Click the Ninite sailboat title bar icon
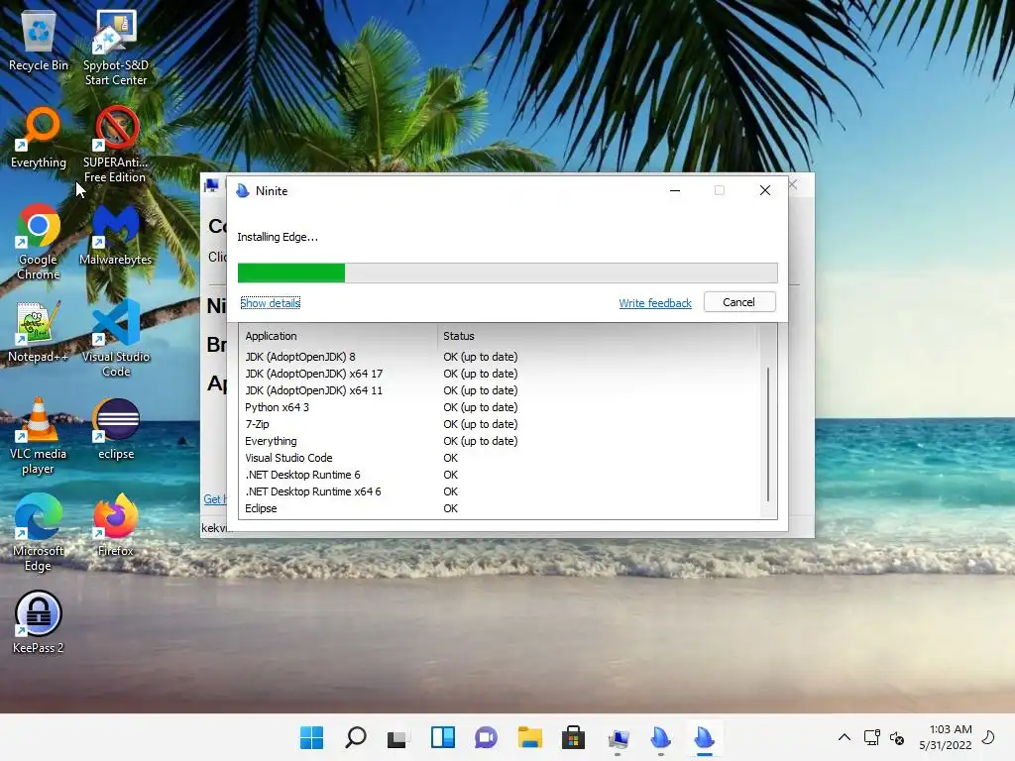Viewport: 1015px width, 761px height. click(x=243, y=190)
